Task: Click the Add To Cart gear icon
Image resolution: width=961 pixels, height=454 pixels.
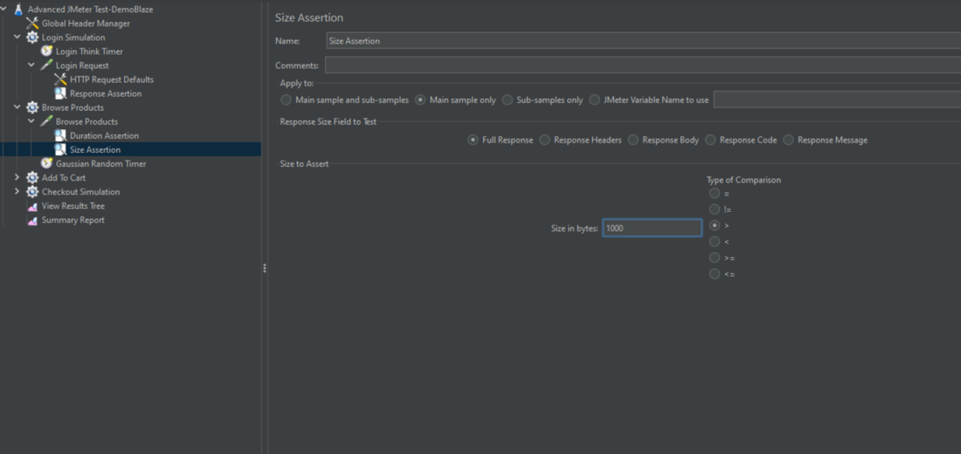Action: click(32, 178)
